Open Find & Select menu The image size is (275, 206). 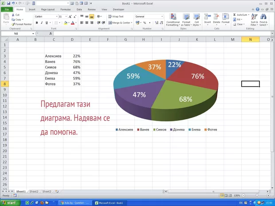pos(263,19)
